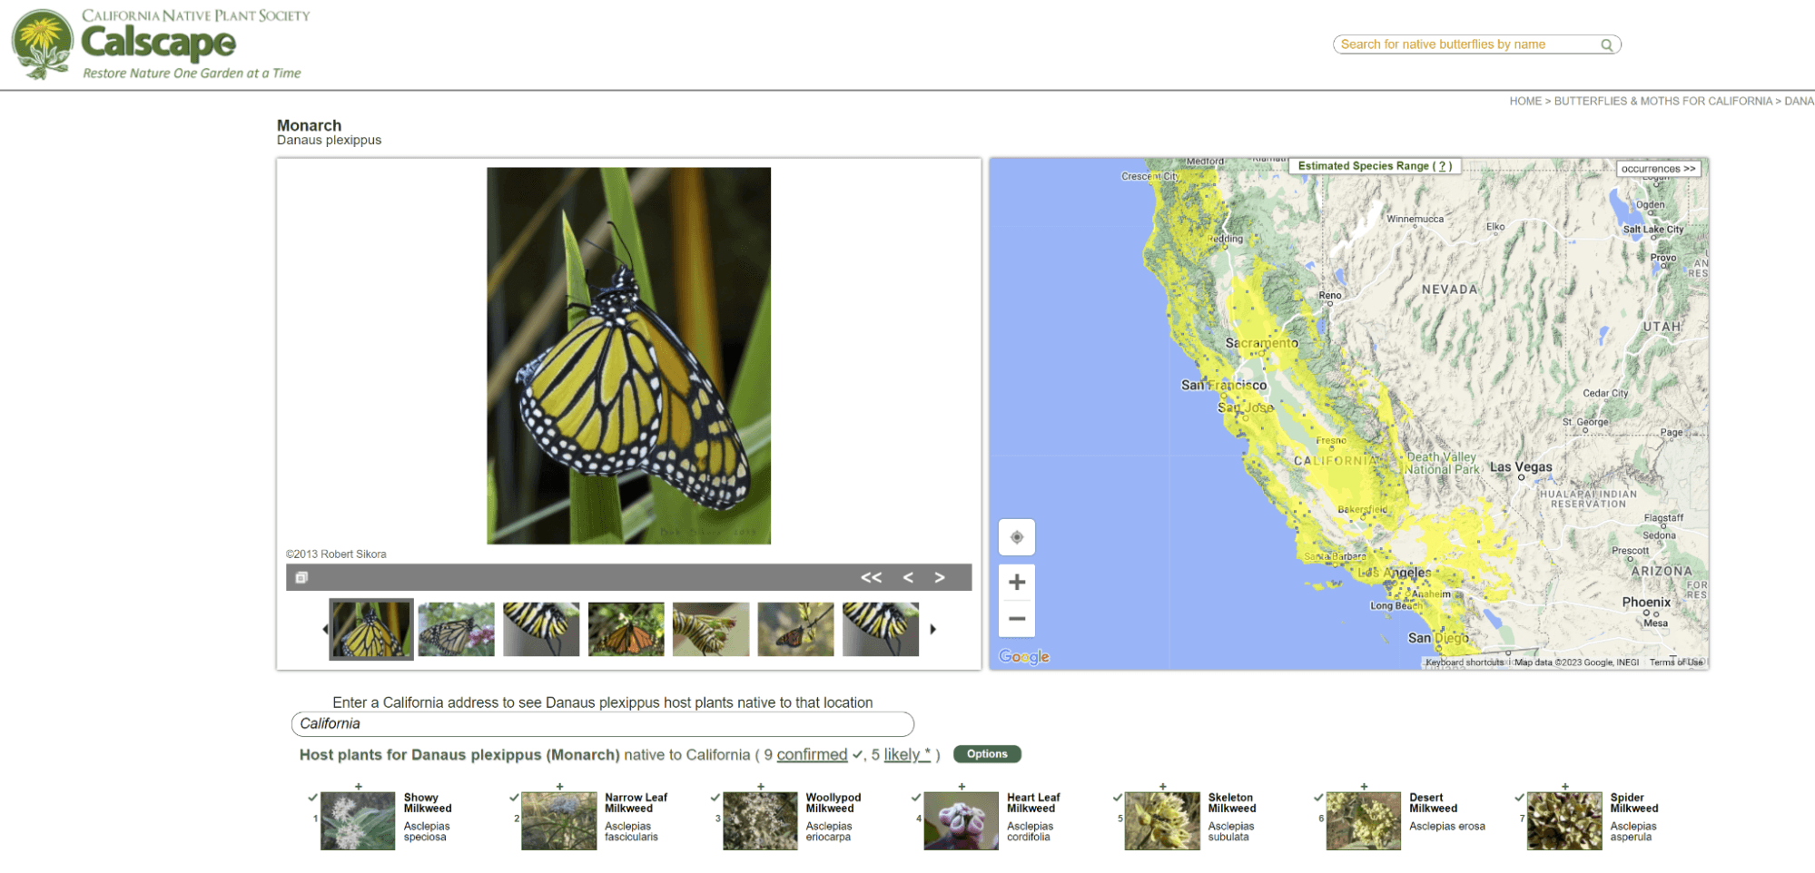This screenshot has height=873, width=1815.
Task: Click the map my-location button
Action: (1017, 537)
